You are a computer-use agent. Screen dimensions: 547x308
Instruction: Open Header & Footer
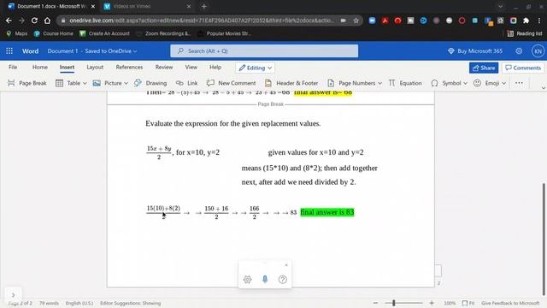291,83
